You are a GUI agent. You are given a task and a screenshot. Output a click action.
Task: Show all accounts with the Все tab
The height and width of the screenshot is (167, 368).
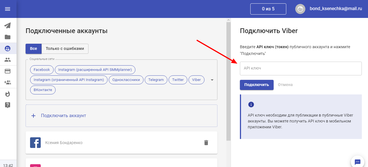(x=33, y=48)
